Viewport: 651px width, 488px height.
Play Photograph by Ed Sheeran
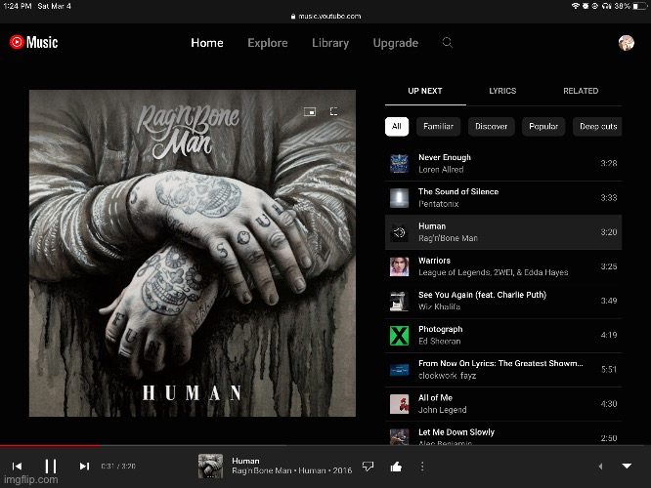503,336
